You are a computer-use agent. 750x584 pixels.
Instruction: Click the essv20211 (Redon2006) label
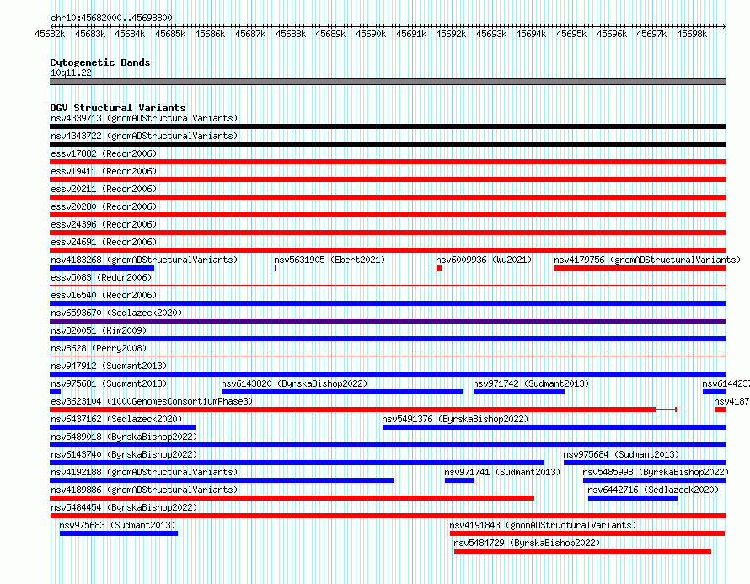click(x=104, y=189)
